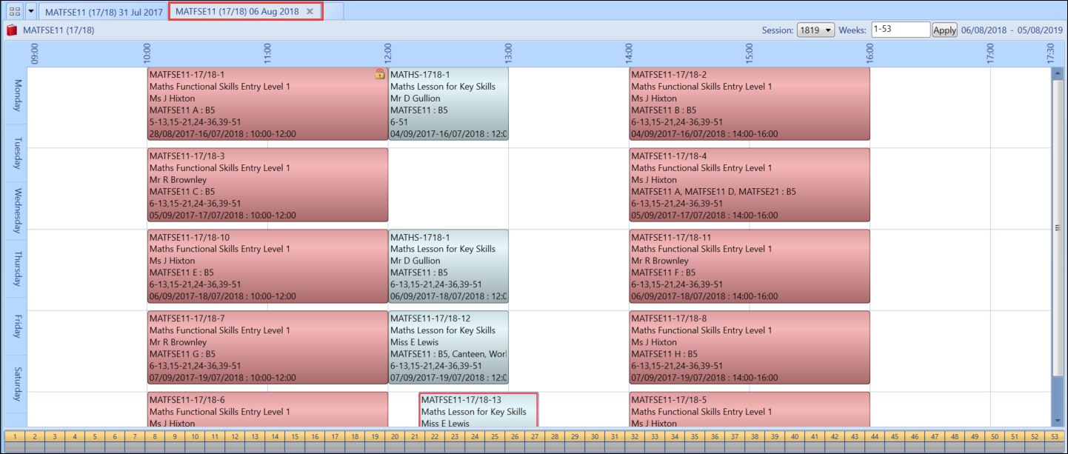Select week 27 in week strip

pyautogui.click(x=535, y=437)
